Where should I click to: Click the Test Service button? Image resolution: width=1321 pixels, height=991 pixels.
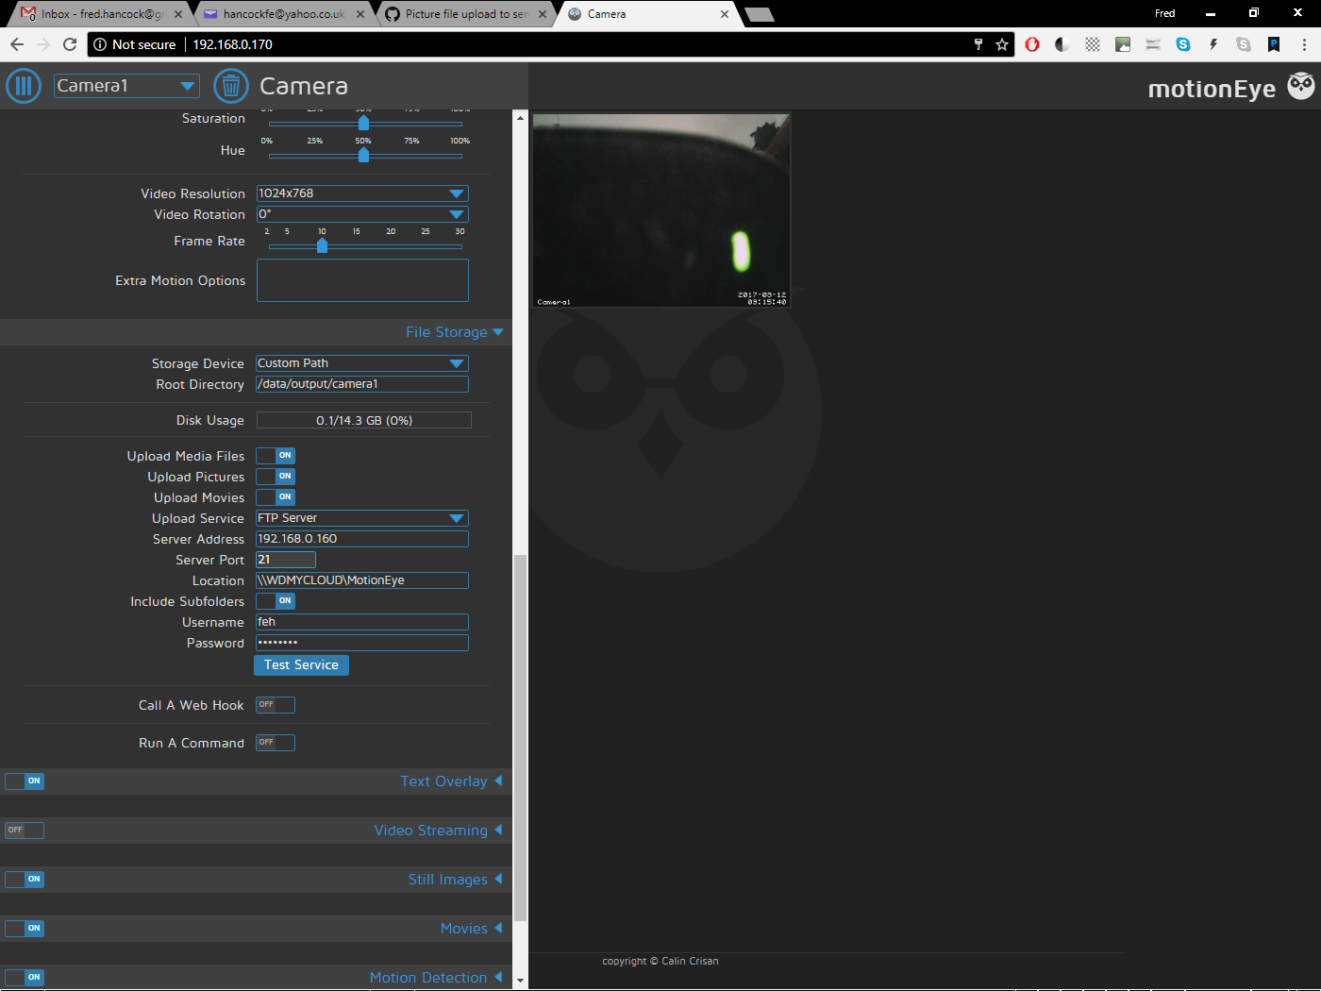pyautogui.click(x=302, y=665)
